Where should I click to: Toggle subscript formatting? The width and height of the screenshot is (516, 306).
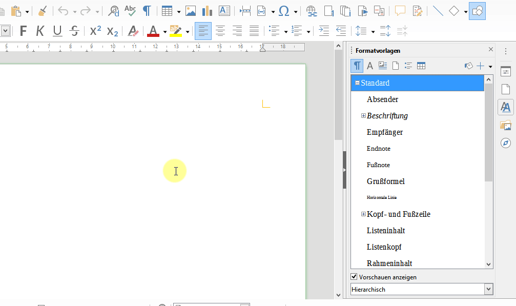pos(112,32)
